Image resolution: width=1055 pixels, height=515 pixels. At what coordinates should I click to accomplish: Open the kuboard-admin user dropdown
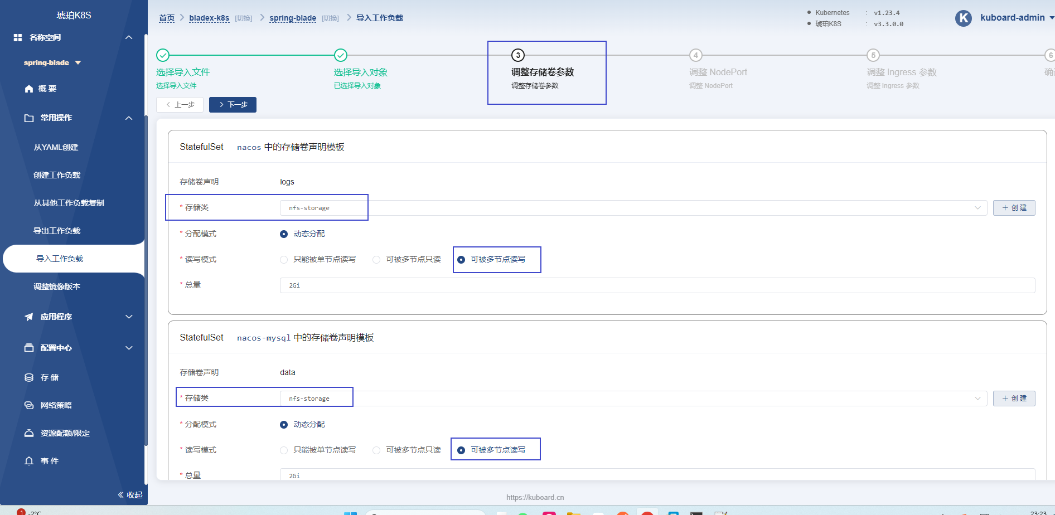pyautogui.click(x=1017, y=18)
